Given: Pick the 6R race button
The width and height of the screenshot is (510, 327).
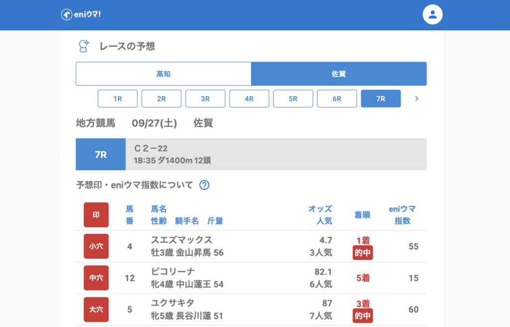Looking at the screenshot, I should 337,99.
